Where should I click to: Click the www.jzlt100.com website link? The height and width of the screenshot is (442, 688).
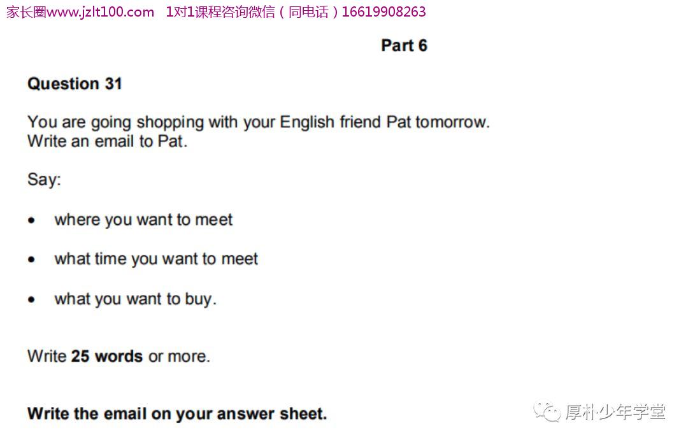click(x=101, y=12)
